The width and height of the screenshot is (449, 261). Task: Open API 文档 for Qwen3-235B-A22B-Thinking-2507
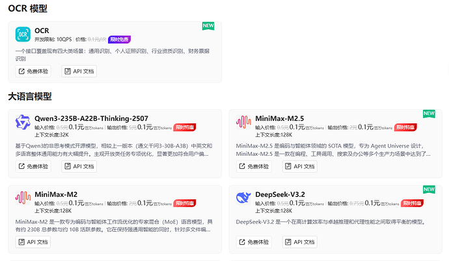pos(79,166)
